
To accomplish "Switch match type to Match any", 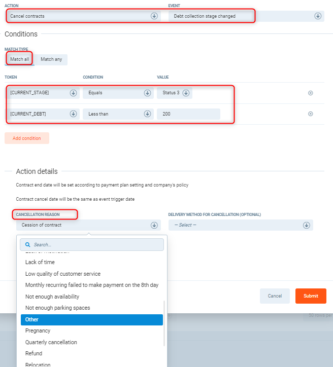I will pos(51,59).
